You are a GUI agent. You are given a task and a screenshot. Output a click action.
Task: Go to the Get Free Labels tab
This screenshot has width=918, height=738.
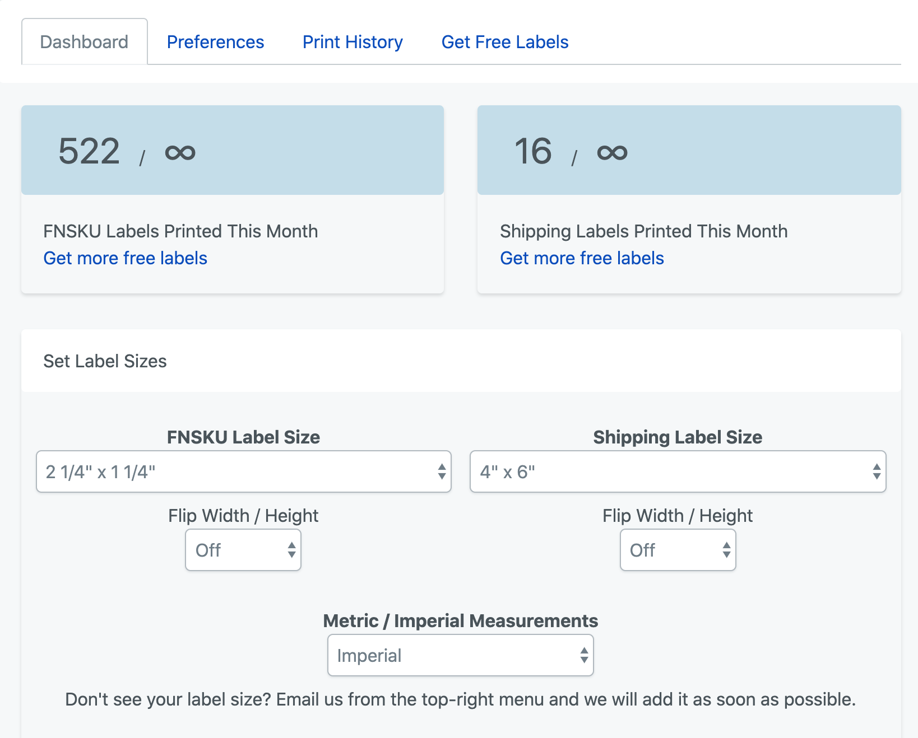pyautogui.click(x=505, y=42)
